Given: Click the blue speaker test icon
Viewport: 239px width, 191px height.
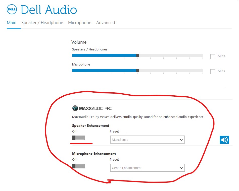Looking at the screenshot, I should (x=224, y=140).
